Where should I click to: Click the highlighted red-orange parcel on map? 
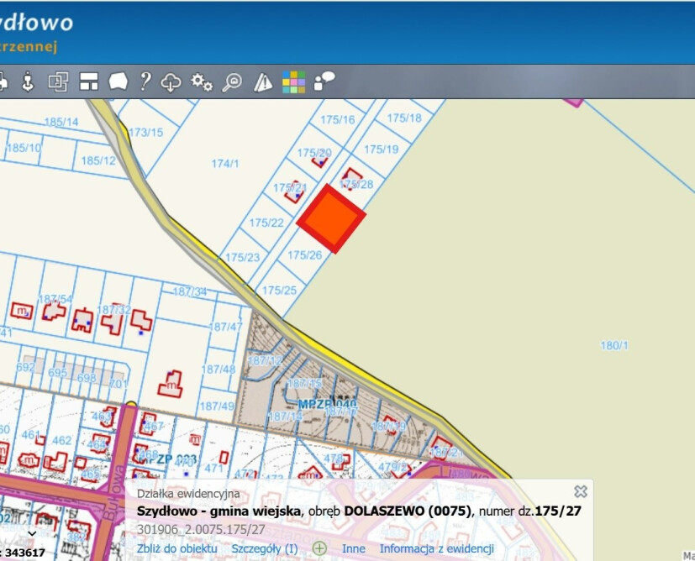click(x=331, y=219)
